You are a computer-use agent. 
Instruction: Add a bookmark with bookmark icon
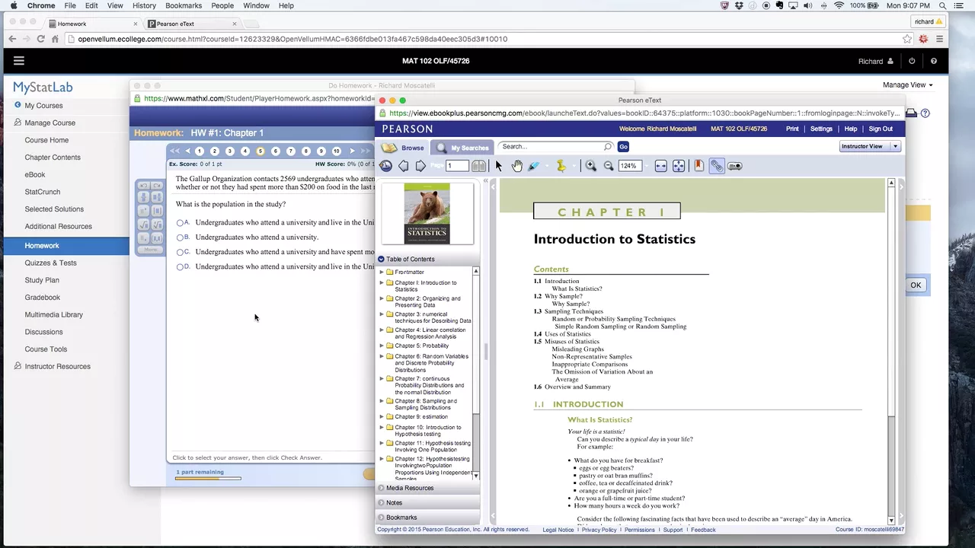pos(699,166)
